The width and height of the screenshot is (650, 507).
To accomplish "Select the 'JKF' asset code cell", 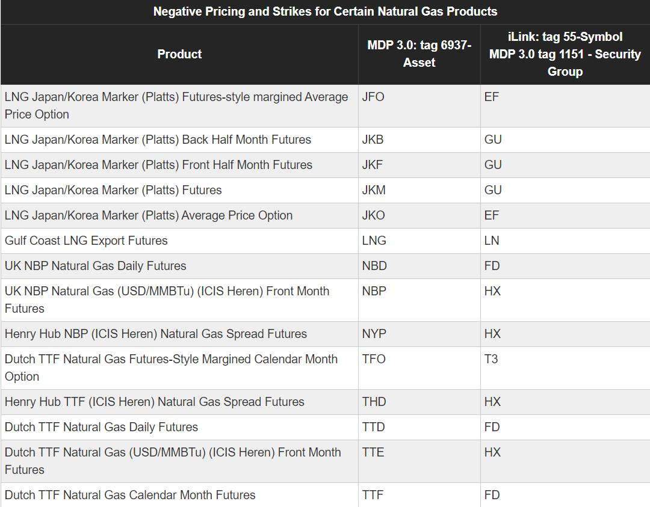I will pyautogui.click(x=373, y=165).
